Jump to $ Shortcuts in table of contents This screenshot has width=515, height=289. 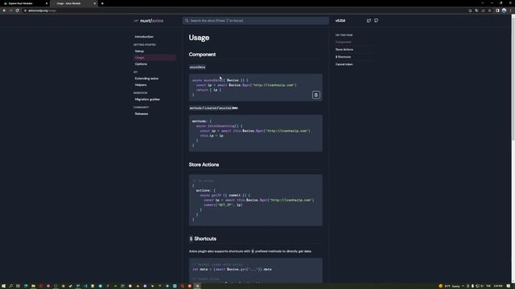(344, 57)
